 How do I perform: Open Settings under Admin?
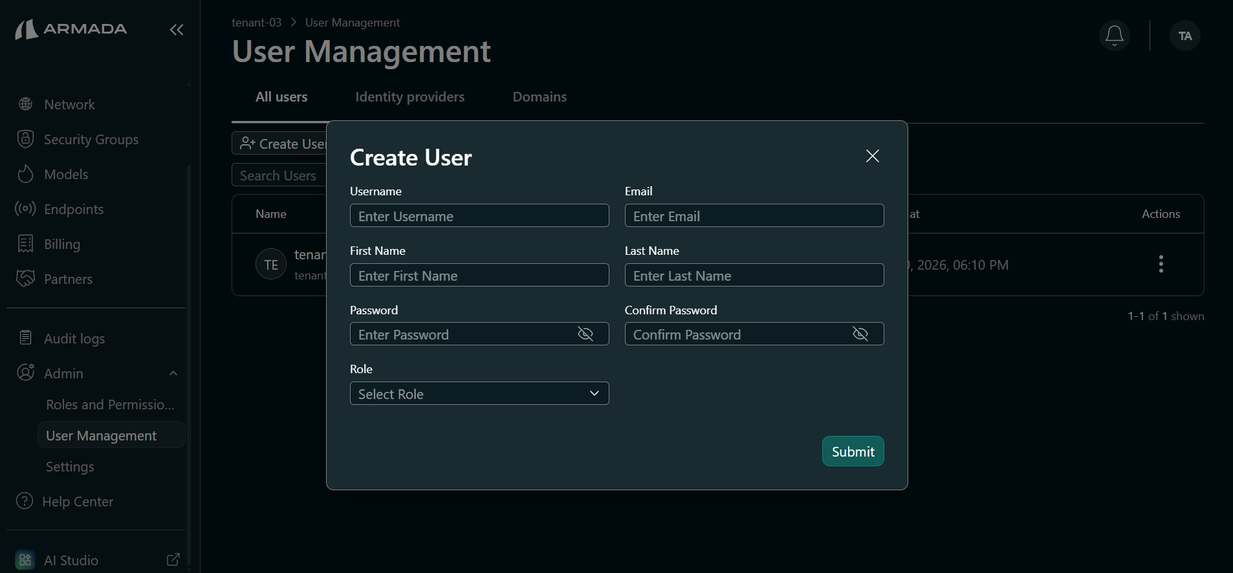70,466
